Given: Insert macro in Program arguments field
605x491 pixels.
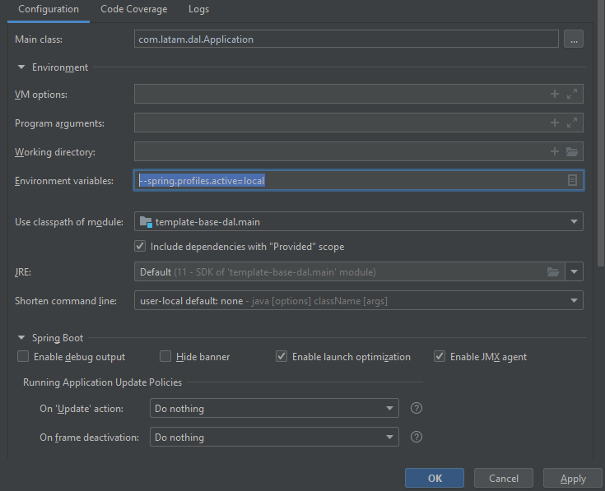Looking at the screenshot, I should click(x=555, y=123).
